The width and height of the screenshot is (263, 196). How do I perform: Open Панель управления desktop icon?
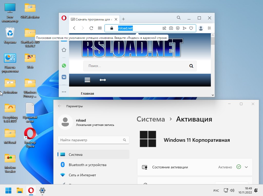(x=10, y=63)
